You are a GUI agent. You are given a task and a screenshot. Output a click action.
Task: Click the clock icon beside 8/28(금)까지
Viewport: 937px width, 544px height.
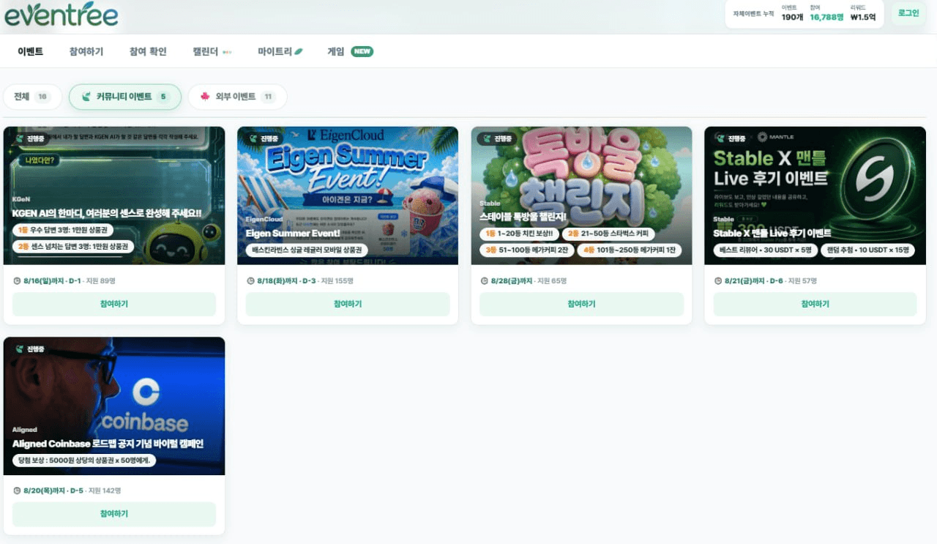(485, 281)
